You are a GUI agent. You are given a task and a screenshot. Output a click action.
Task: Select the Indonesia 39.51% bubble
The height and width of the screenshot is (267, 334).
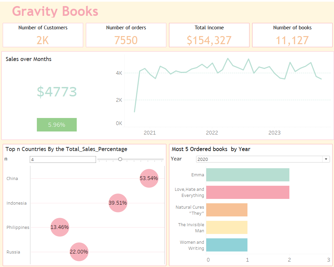pos(118,203)
